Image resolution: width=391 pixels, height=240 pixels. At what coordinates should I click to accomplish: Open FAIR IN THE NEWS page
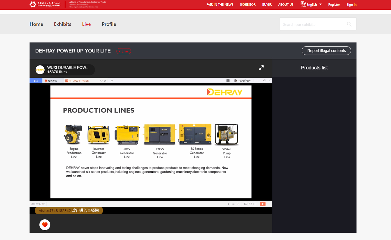click(x=220, y=5)
